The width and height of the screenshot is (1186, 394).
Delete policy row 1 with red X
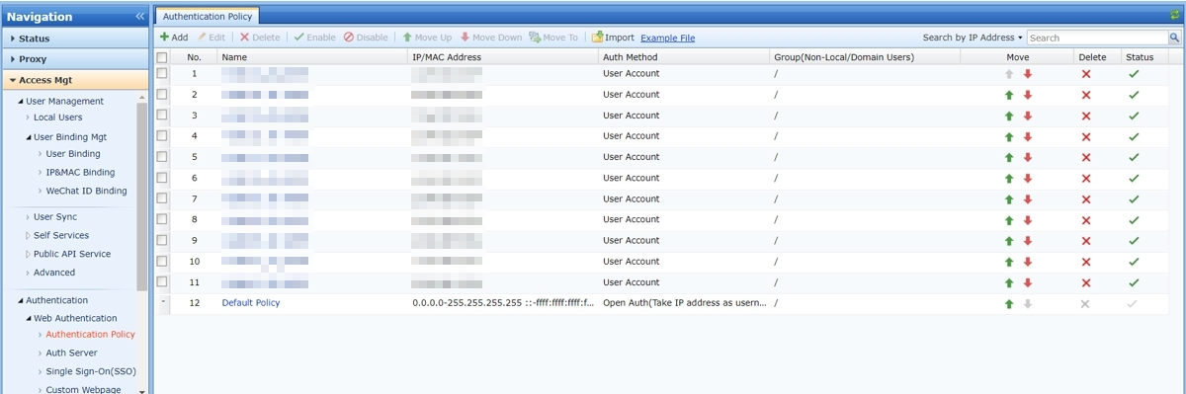tap(1086, 74)
